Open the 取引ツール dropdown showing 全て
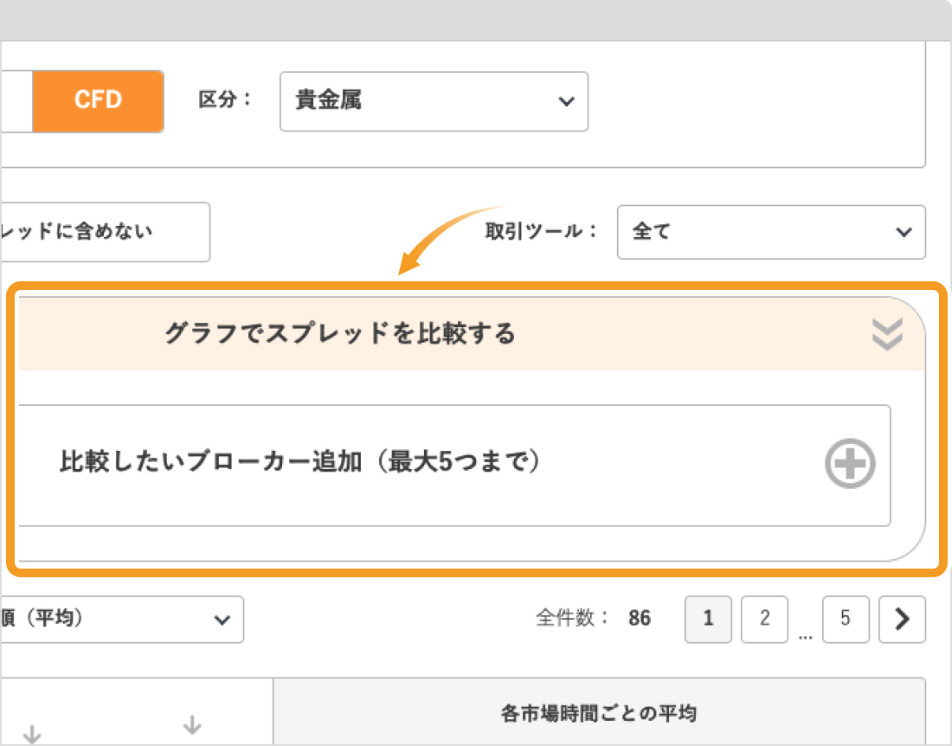Screen dimensions: 952x746 tap(770, 232)
